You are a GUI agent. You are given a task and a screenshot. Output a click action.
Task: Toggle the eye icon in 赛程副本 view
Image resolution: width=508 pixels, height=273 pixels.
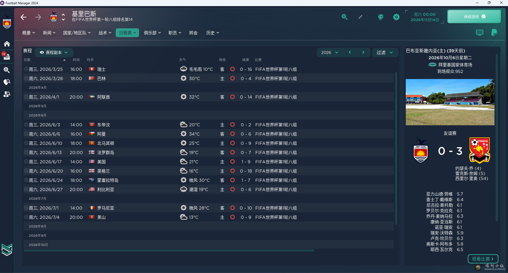42,52
